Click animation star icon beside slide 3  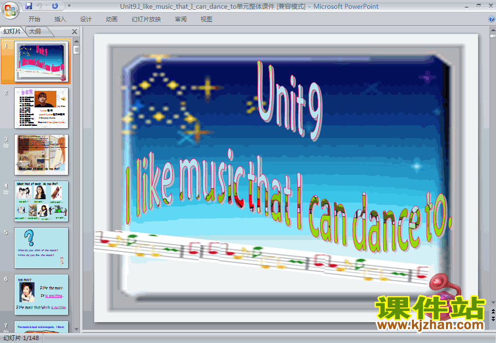point(6,146)
